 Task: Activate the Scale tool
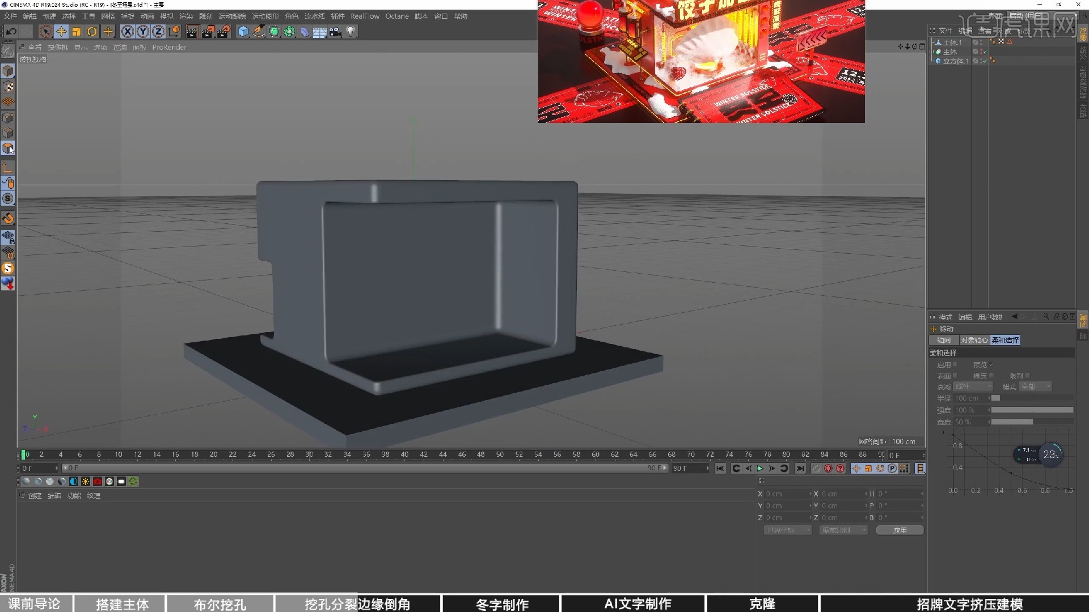[77, 32]
